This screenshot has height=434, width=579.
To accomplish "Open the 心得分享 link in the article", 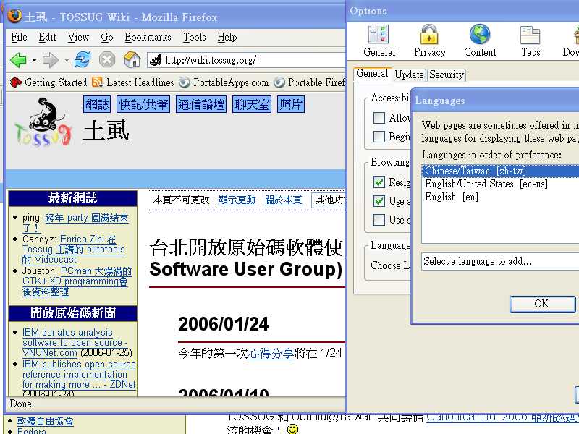I will click(x=271, y=353).
